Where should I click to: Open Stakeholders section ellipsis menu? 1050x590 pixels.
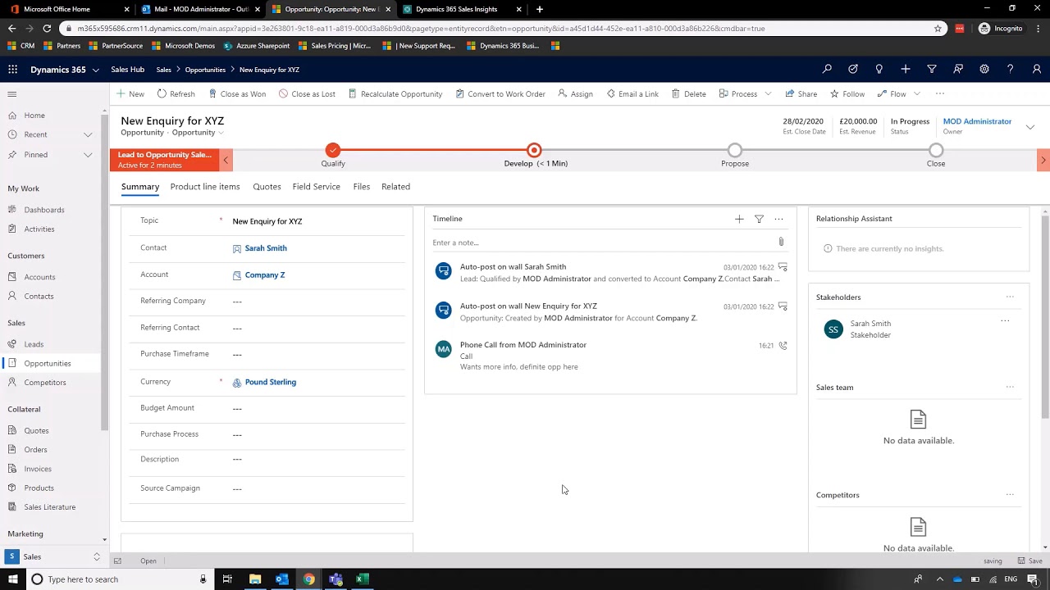(1010, 297)
